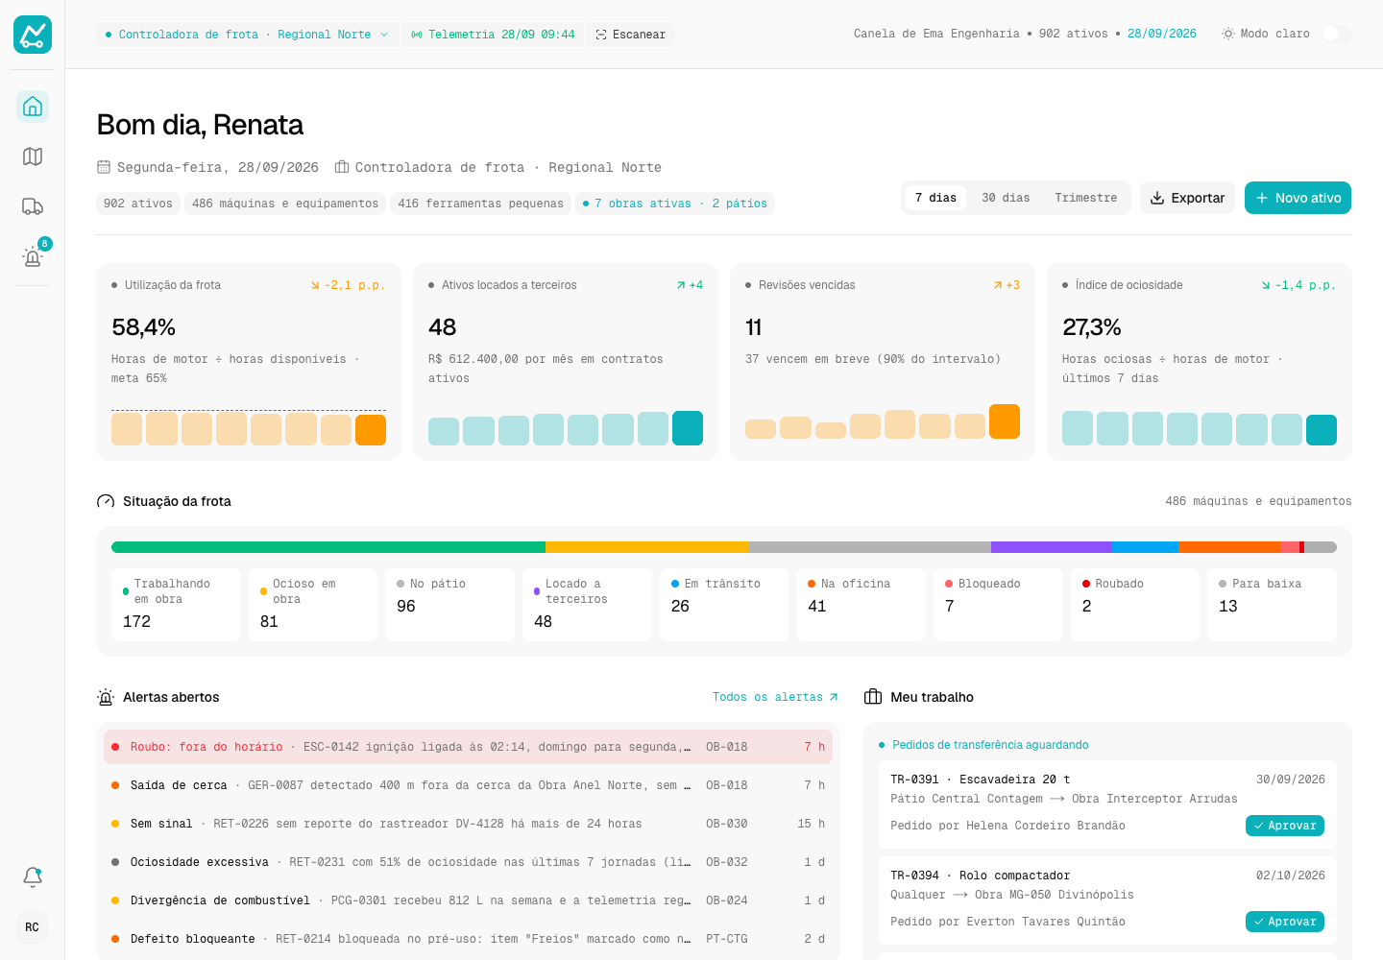Click the Exportar button
1383x960 pixels.
1187,198
